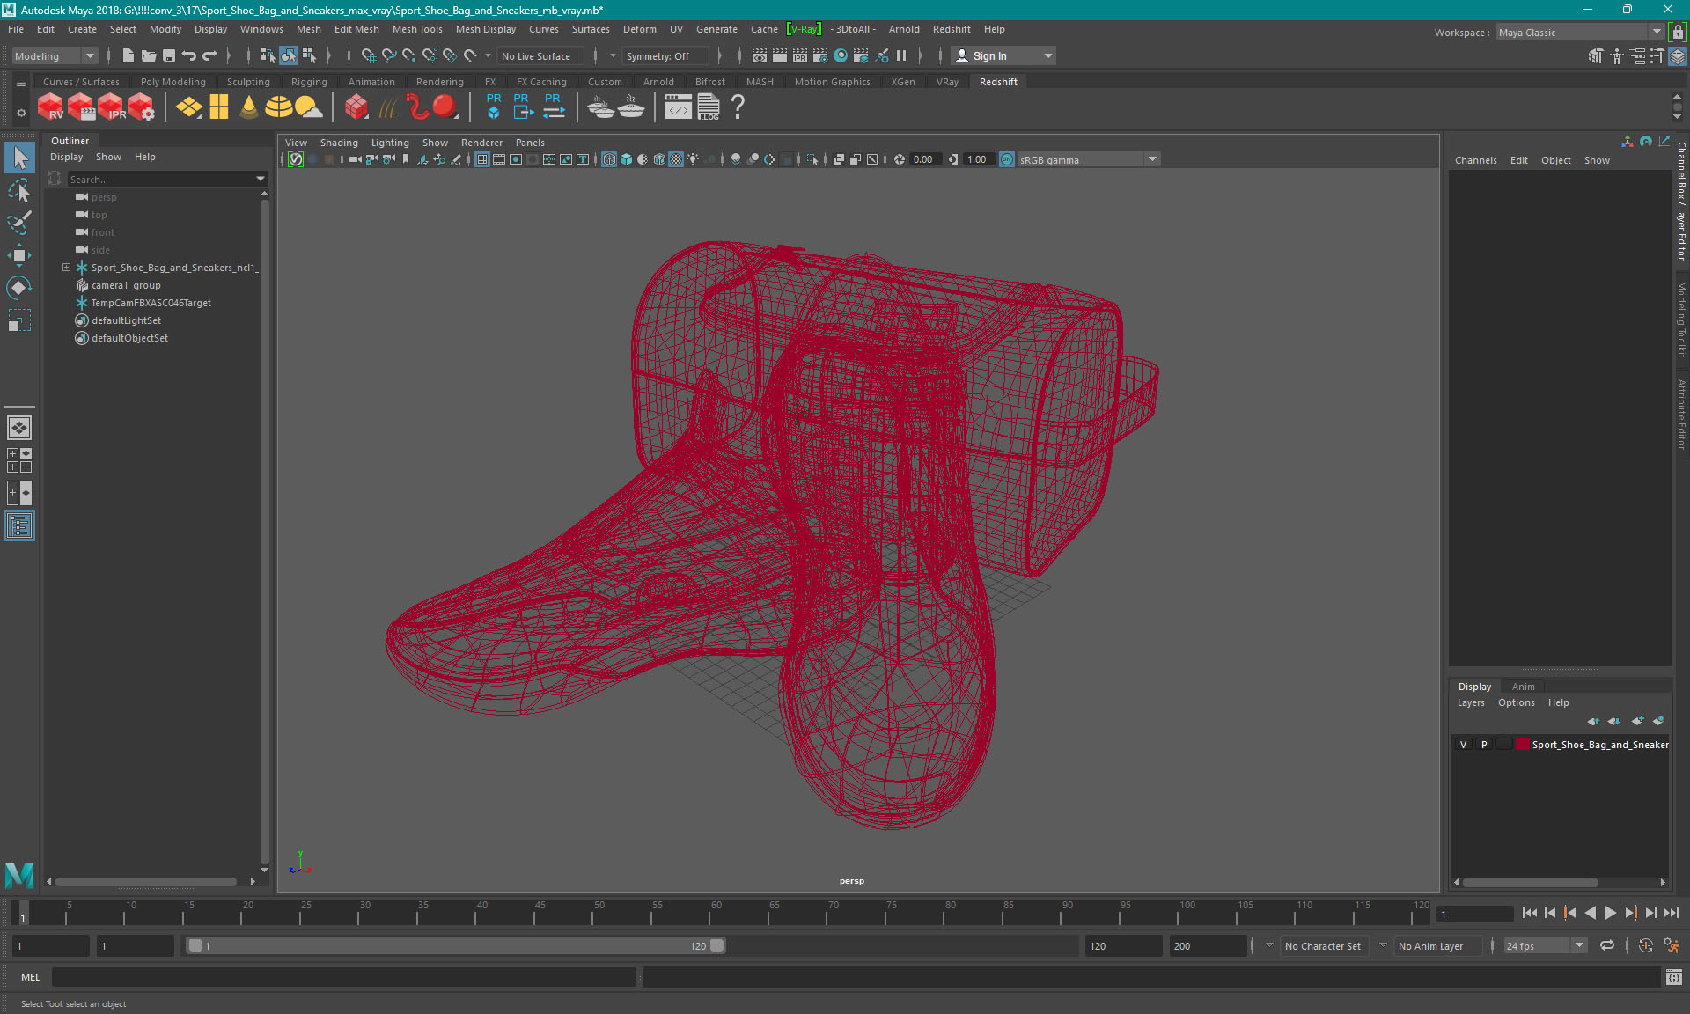Click the Single perspective layout icon

19,428
